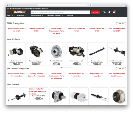Select active carousel pagination dot
133x113 pixels.
tap(62, 67)
